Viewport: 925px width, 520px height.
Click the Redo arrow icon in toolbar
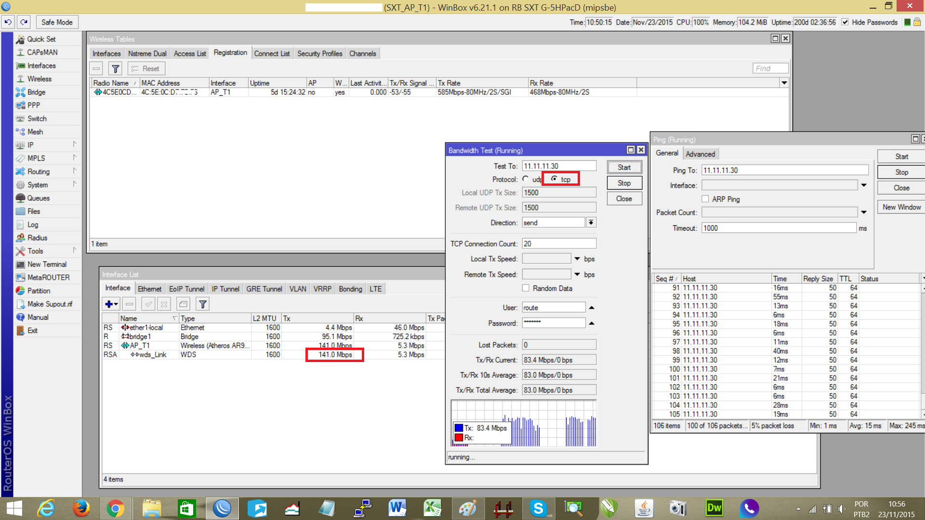coord(24,22)
